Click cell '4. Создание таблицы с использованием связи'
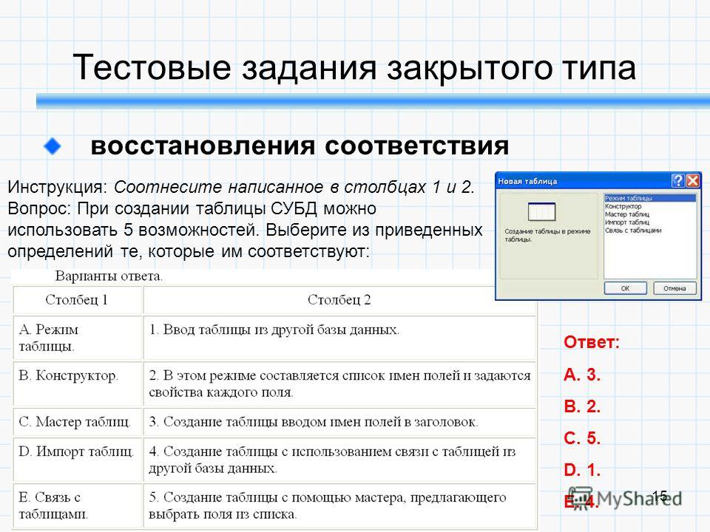 coord(339,460)
